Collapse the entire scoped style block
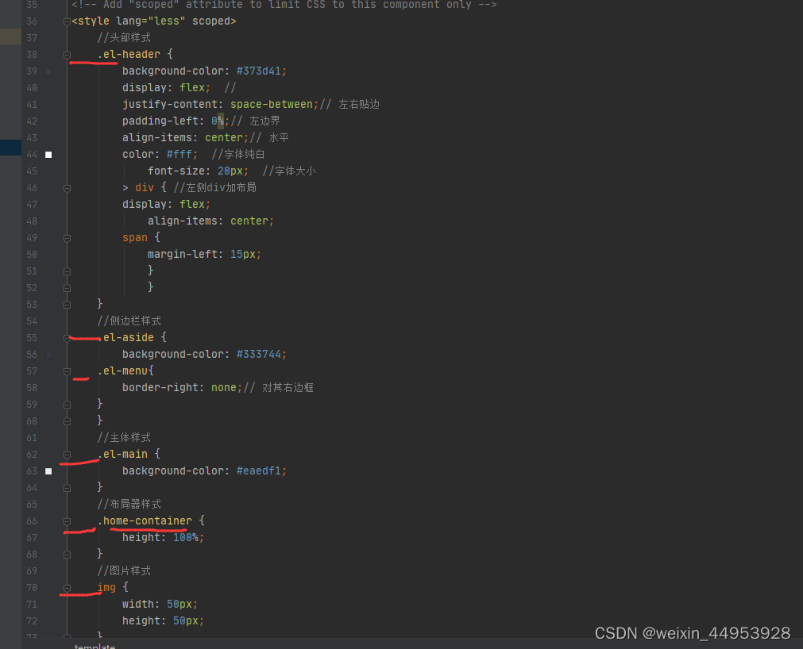The image size is (803, 649). [67, 21]
